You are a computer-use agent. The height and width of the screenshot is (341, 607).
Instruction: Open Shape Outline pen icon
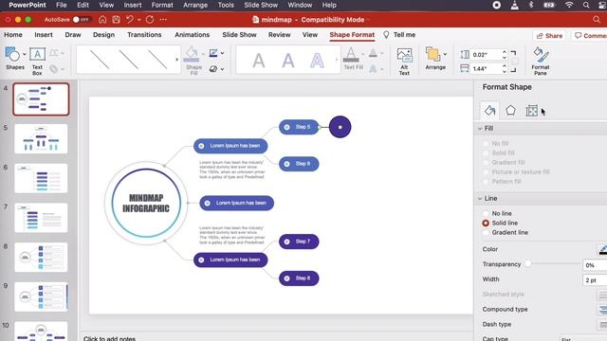pos(212,53)
